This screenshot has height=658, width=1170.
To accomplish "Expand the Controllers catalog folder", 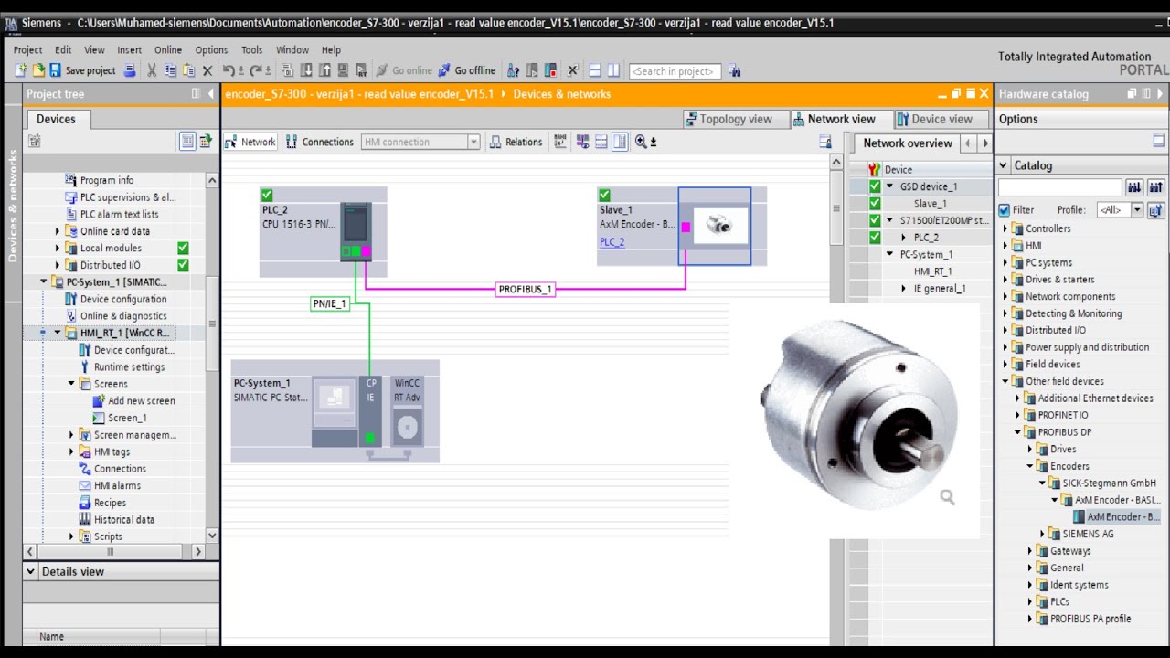I will click(x=1005, y=228).
